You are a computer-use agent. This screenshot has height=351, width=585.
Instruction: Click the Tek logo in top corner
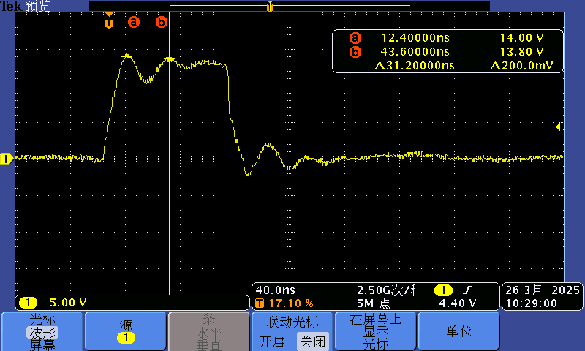[x=10, y=6]
